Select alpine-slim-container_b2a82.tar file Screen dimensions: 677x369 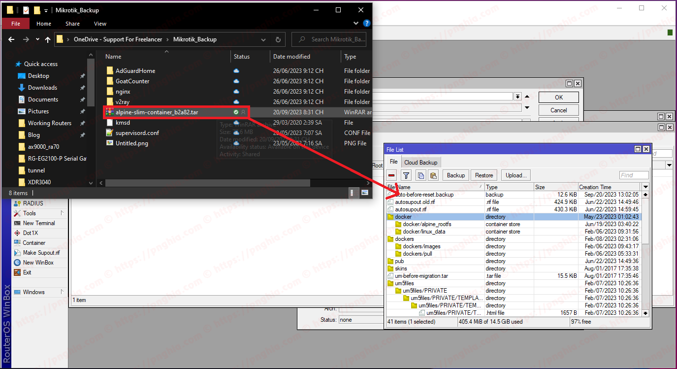[157, 112]
